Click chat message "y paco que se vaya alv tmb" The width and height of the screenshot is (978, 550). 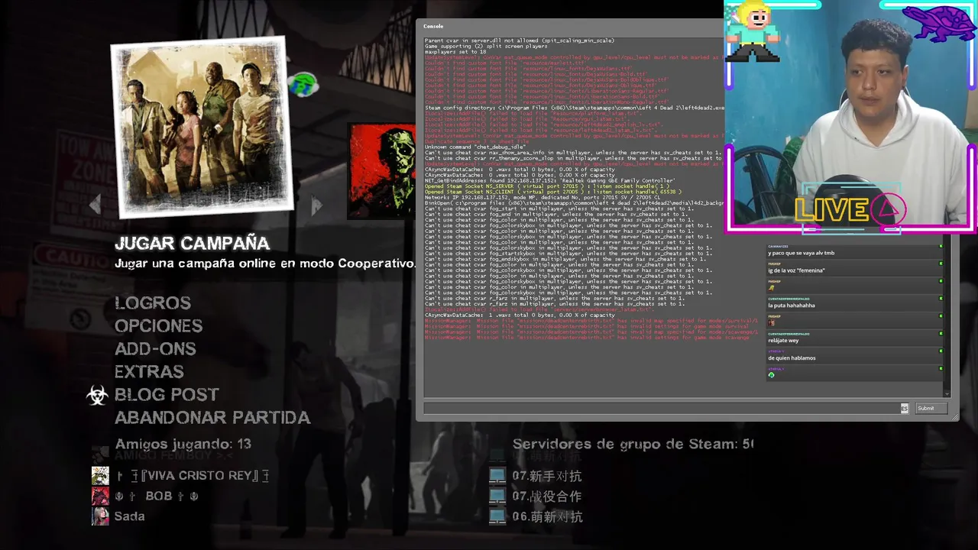tap(801, 253)
